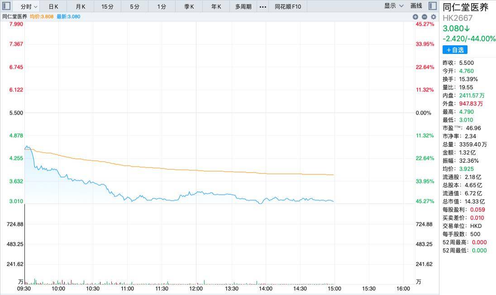Toggle the right sidebar panel icon

click(x=433, y=6)
